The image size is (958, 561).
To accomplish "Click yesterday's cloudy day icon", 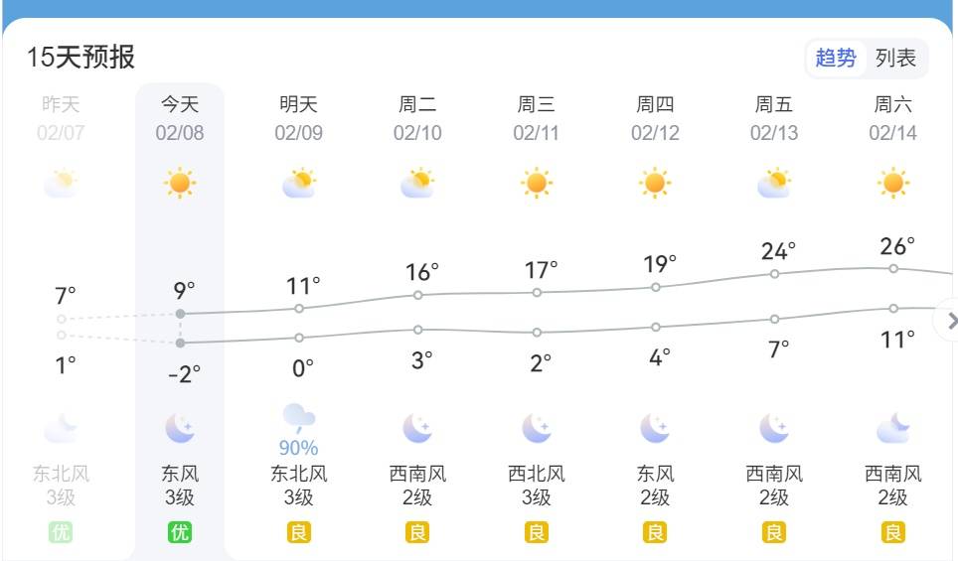I will (61, 184).
